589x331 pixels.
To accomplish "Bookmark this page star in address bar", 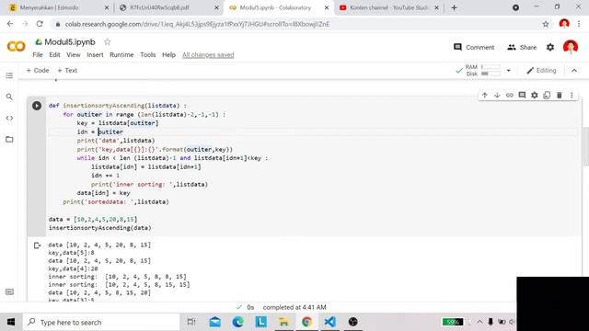I will coord(546,24).
